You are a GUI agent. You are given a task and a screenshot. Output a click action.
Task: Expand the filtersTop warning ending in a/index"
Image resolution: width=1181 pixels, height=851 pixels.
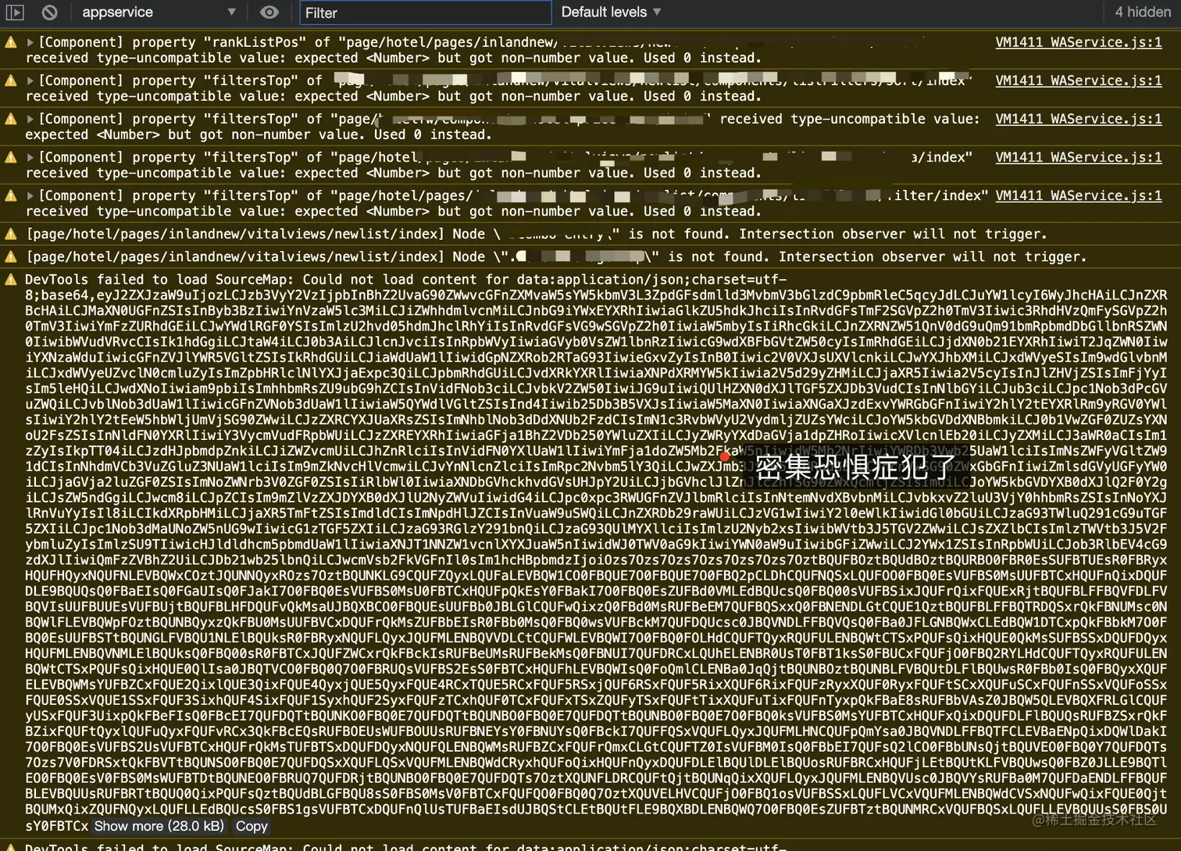coord(30,157)
